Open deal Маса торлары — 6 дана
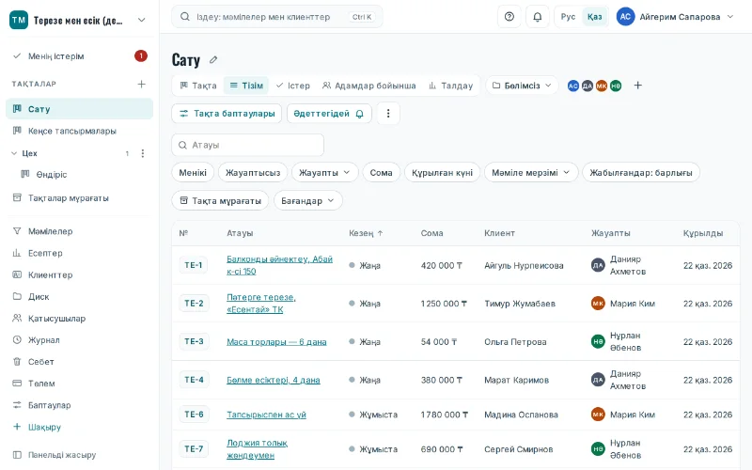Image resolution: width=752 pixels, height=470 pixels. click(x=276, y=342)
